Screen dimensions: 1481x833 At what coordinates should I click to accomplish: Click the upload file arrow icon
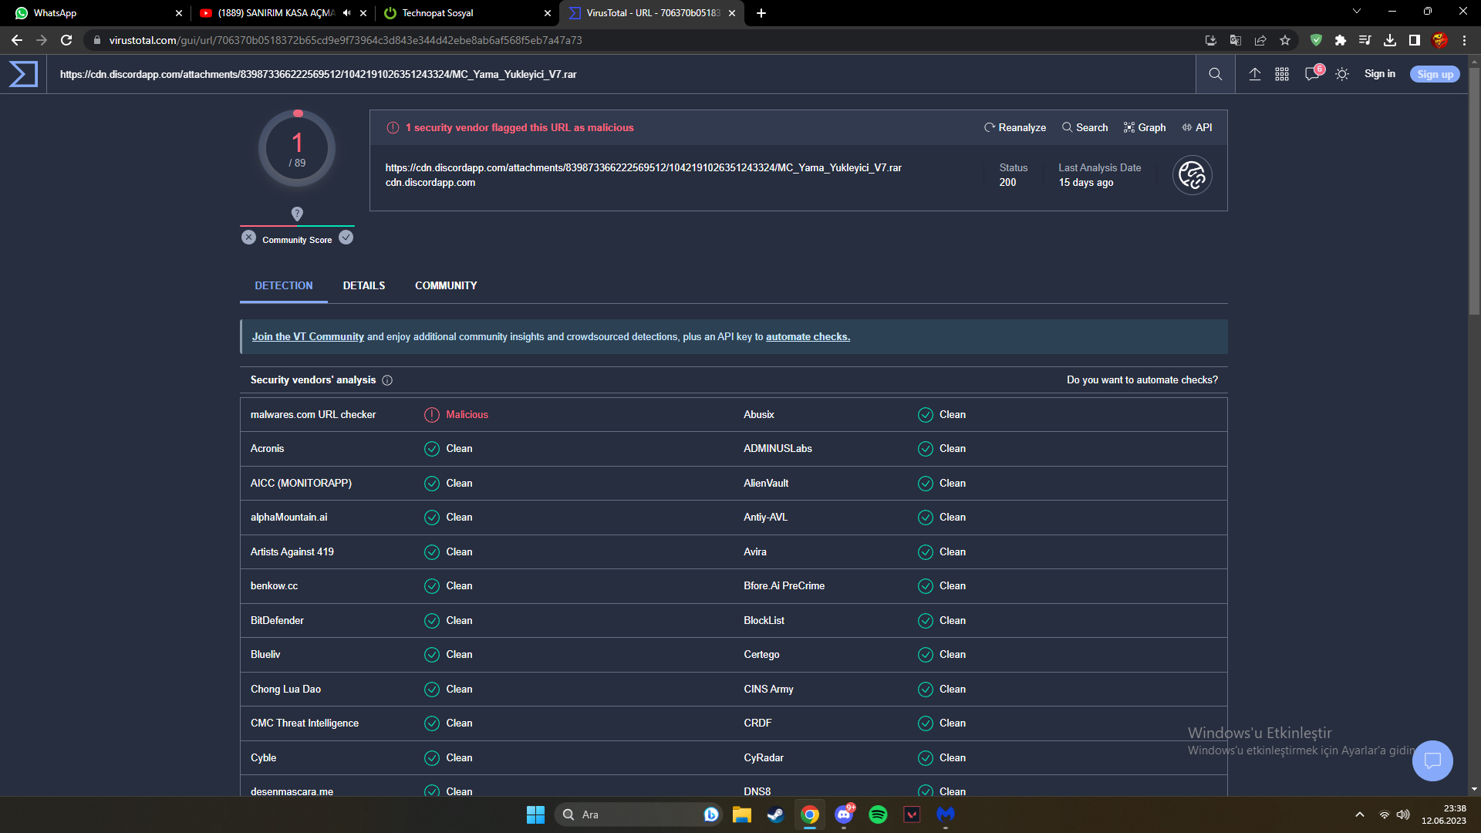pos(1255,74)
